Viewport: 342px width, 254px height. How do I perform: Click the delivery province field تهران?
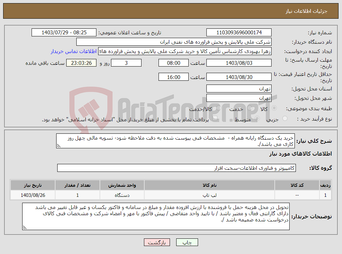(239, 89)
